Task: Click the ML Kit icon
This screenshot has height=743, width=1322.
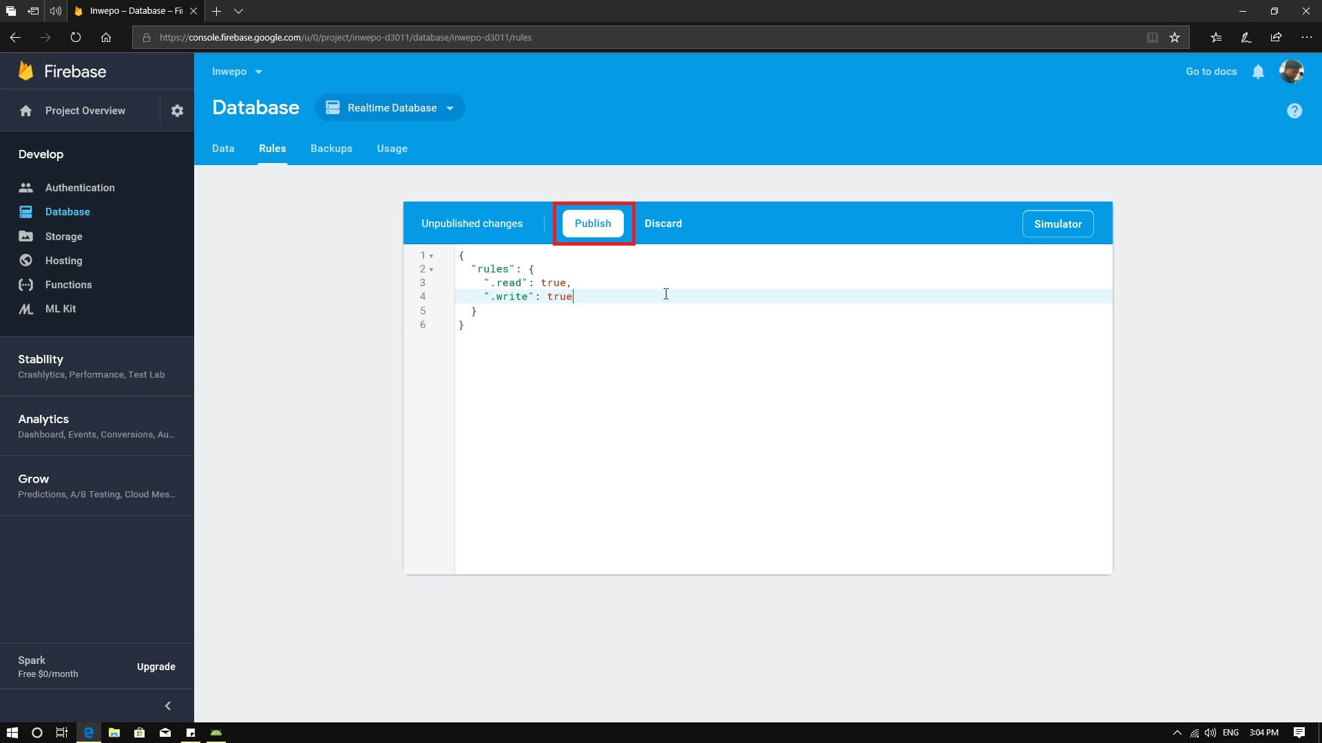Action: 25,309
